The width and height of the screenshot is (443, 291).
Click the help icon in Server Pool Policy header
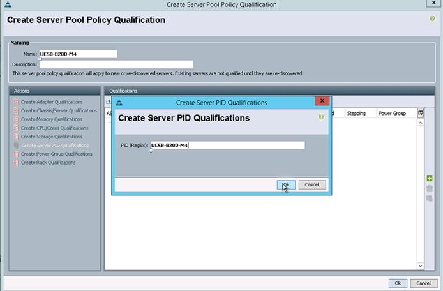click(432, 19)
